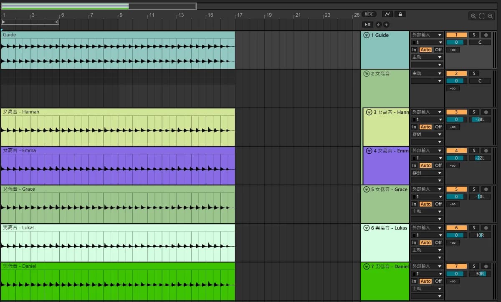Click bar 17 on the timeline ruler

pyautogui.click(x=240, y=15)
